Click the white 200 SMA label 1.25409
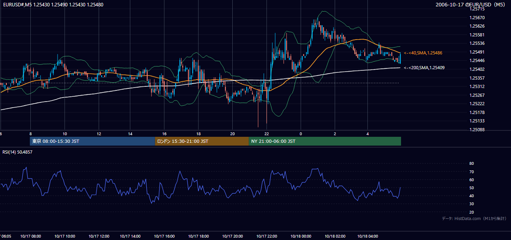Screen dimensions: 511x240 coord(424,68)
